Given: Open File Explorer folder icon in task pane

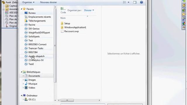Looking at the screenshot, I should pyautogui.click(x=184, y=14).
